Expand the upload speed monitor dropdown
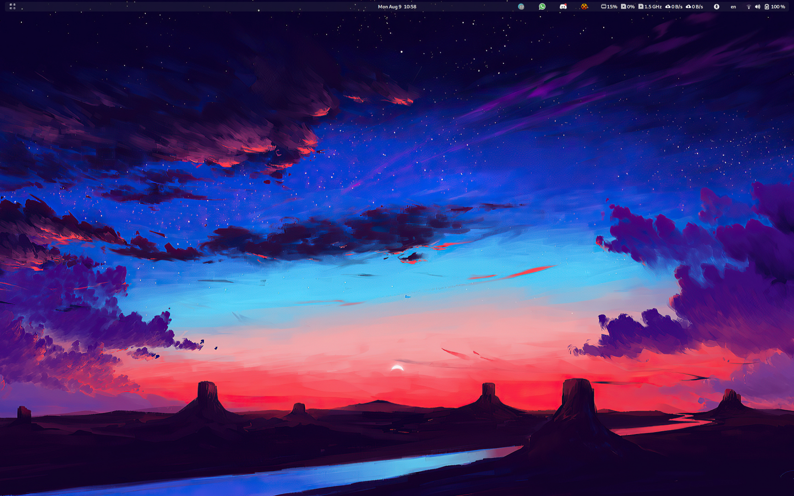Screen dimensions: 794x496 tap(694, 6)
